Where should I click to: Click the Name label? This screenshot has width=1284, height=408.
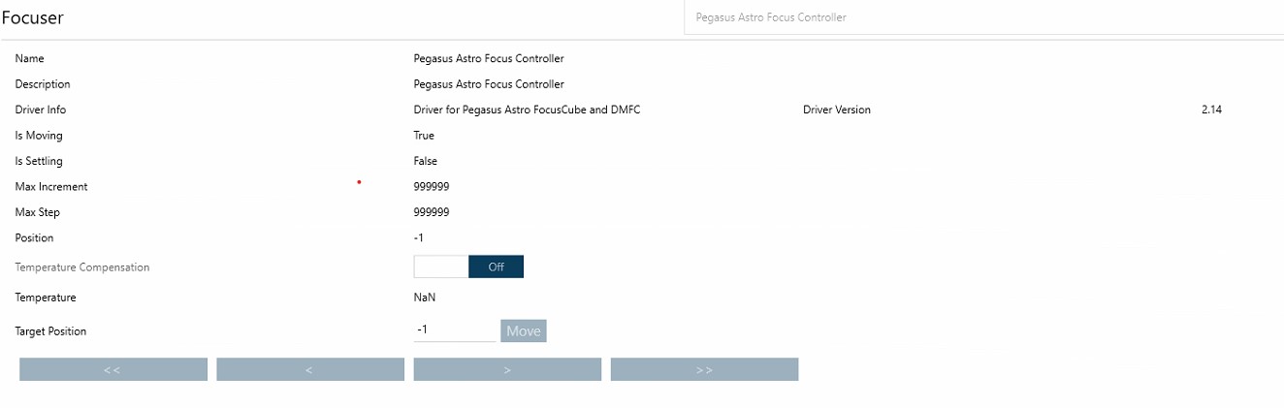(x=29, y=58)
